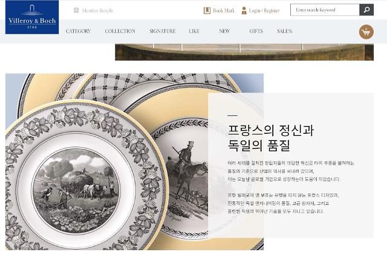Viewport: 387px width, 261px height.
Task: Click the Book Mark icon
Action: [x=207, y=10]
